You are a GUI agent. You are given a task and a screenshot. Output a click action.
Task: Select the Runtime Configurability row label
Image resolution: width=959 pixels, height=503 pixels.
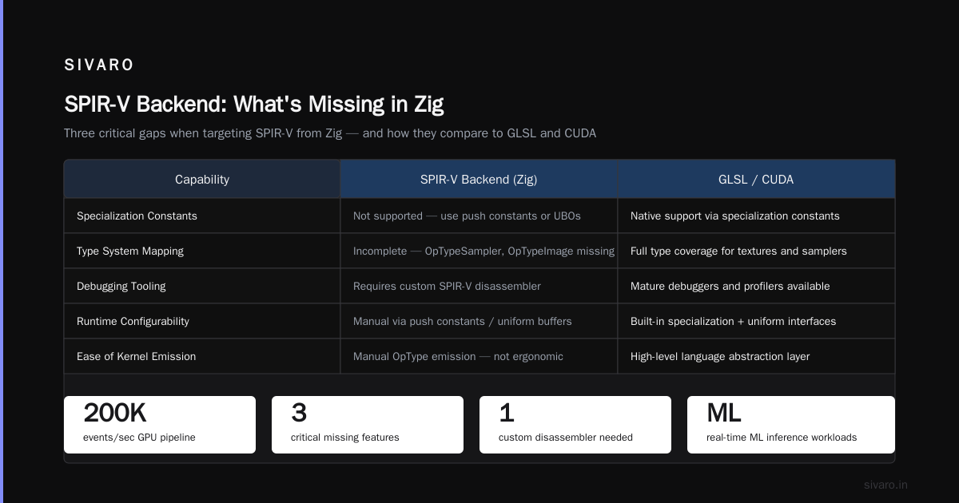pyautogui.click(x=133, y=321)
